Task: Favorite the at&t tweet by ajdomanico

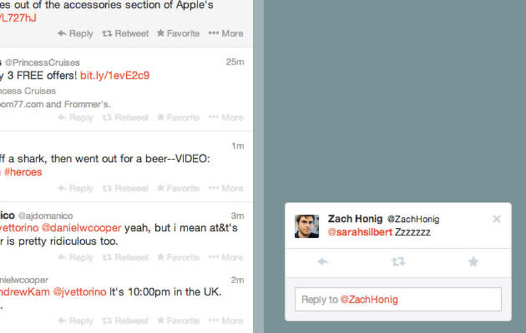Action: click(178, 257)
